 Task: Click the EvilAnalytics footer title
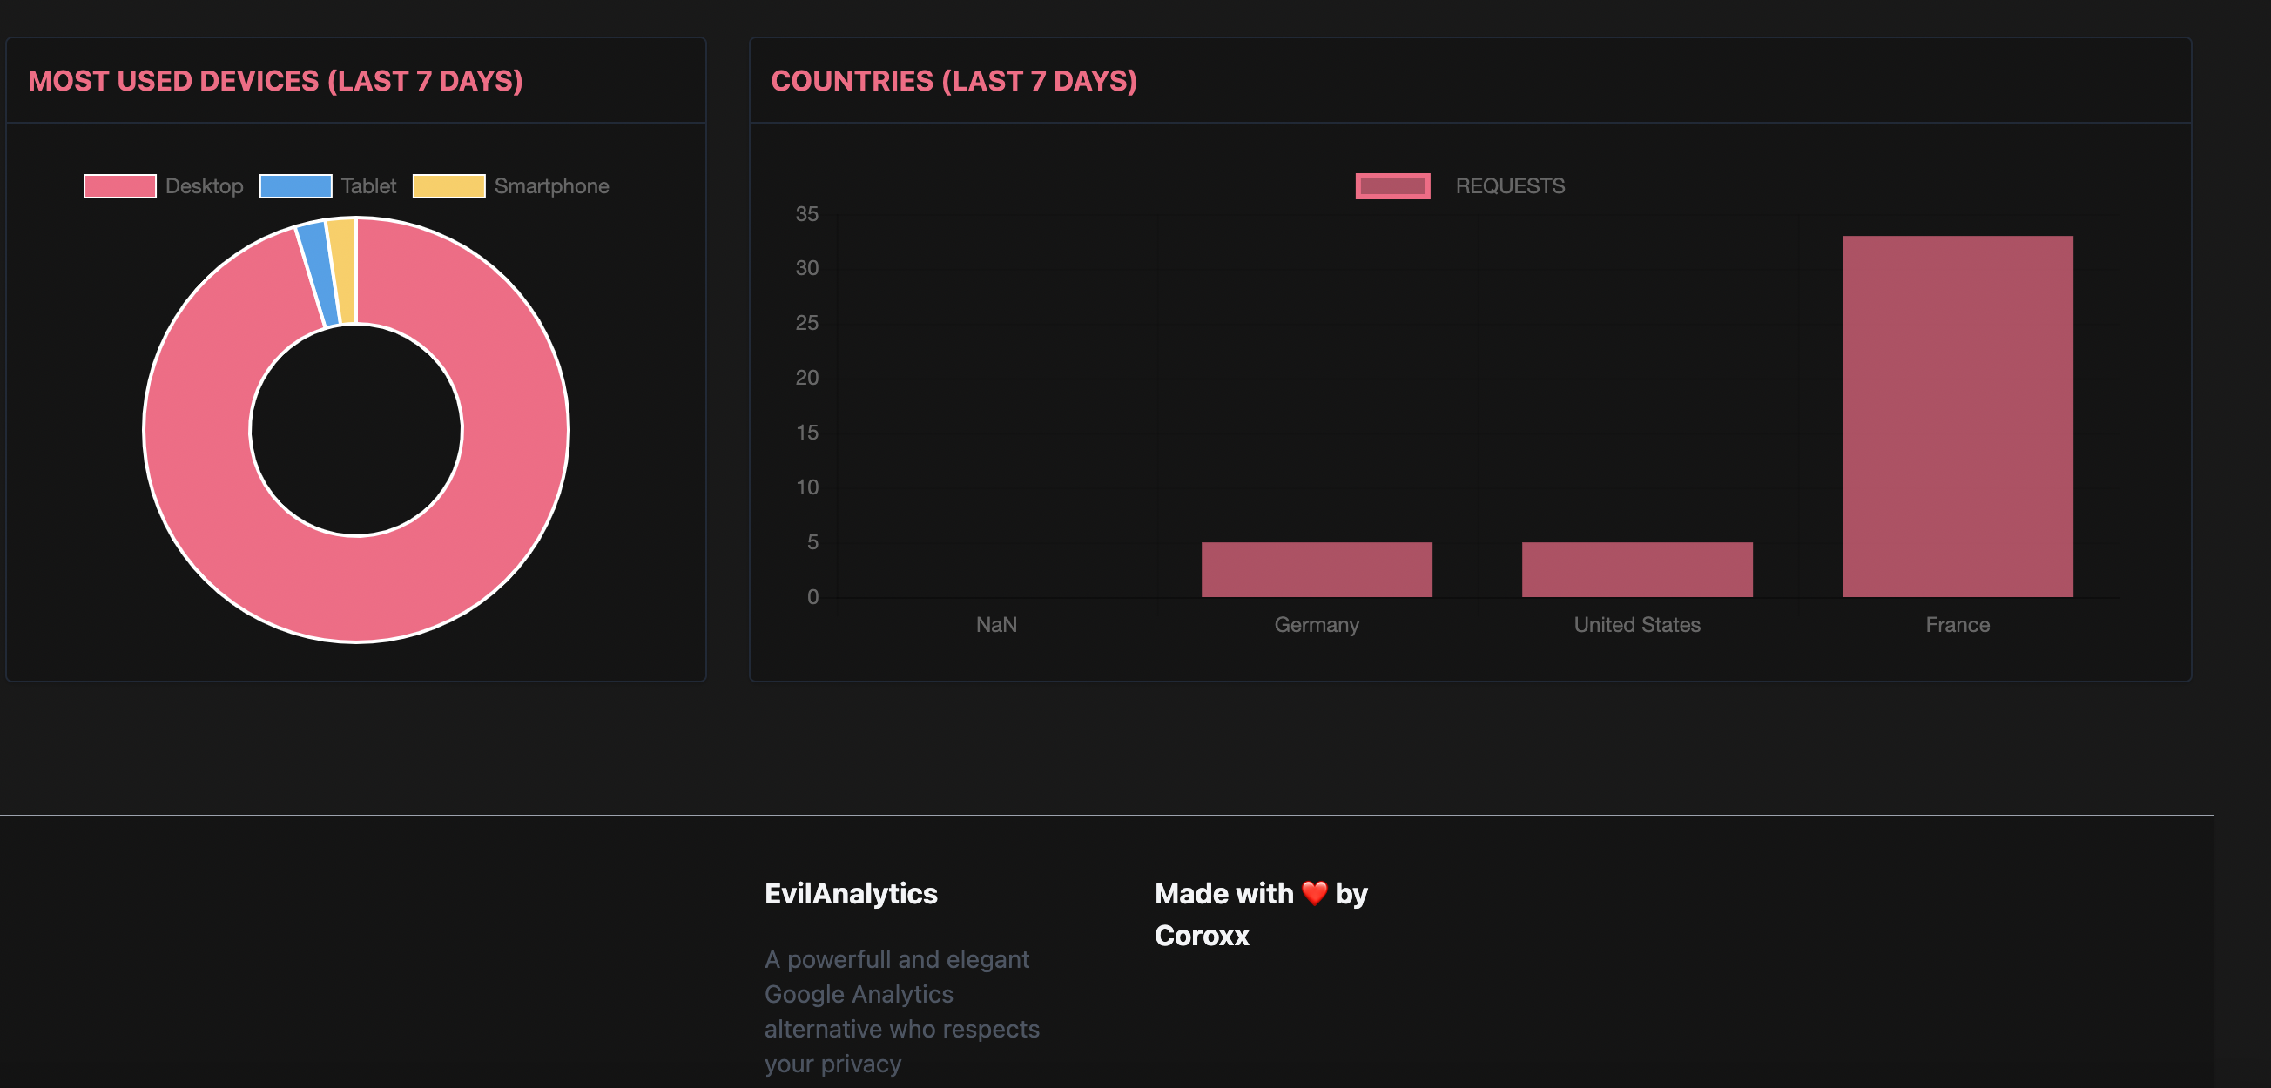pos(850,893)
